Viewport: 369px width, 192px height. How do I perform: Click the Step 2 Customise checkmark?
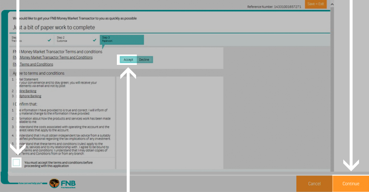coord(95,40)
